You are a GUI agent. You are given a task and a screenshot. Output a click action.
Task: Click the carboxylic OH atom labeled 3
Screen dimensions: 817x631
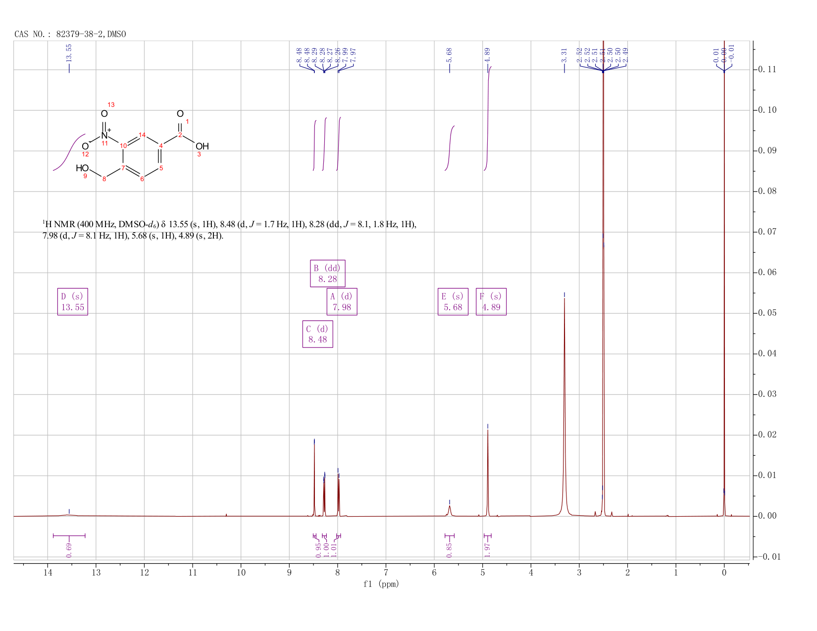(202, 146)
